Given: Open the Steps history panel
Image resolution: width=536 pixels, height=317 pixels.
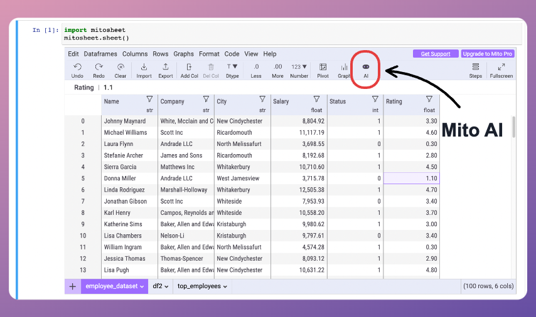Looking at the screenshot, I should [x=475, y=67].
